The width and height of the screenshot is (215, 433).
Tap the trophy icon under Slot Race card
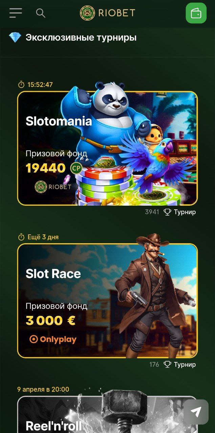point(167,364)
